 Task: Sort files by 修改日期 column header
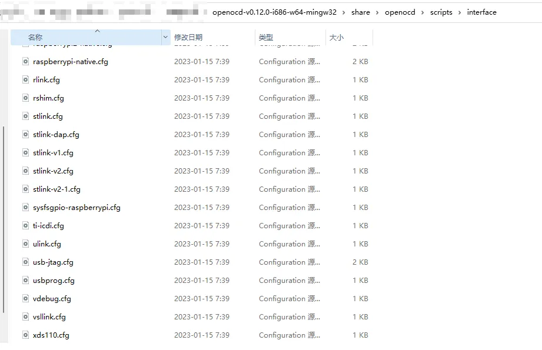[188, 37]
